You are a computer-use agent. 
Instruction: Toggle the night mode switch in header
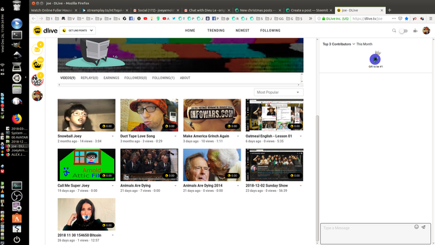click(403, 31)
